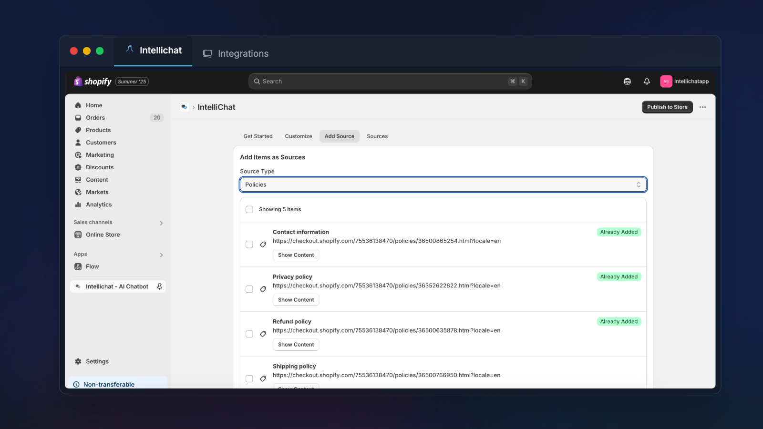
Task: Click the pin icon next to Intellichat - AI Chatbot
Action: point(159,286)
